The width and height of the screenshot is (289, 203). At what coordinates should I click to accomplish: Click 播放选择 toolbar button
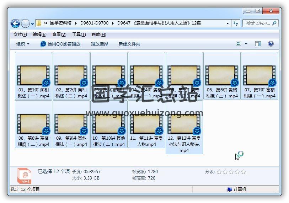[x=100, y=44]
